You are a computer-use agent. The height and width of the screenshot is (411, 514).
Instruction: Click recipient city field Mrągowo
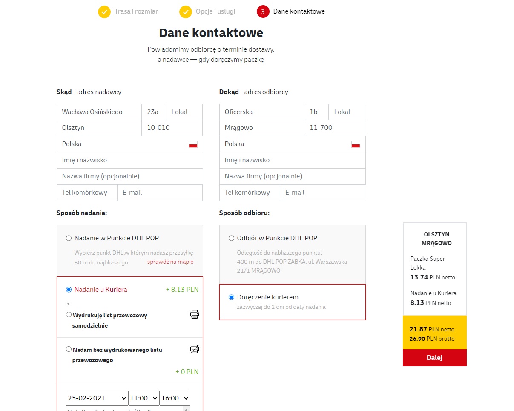click(262, 128)
